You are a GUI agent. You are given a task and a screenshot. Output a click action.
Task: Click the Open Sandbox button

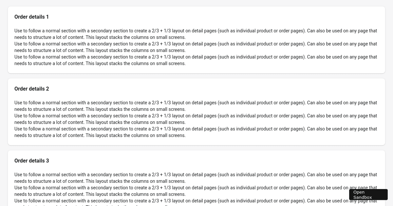point(368,195)
